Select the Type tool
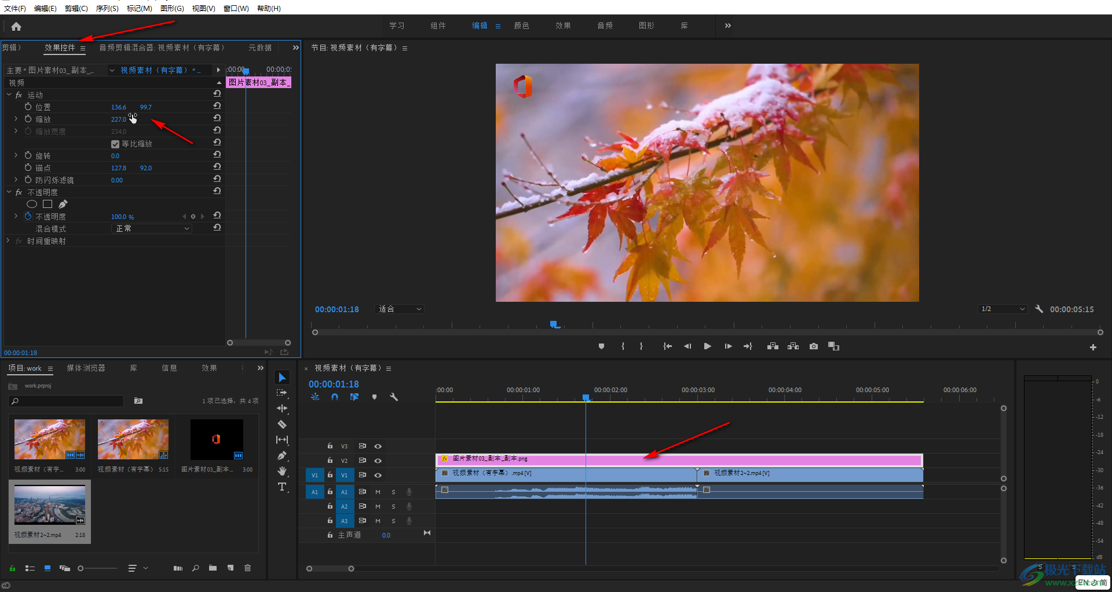 pyautogui.click(x=282, y=487)
